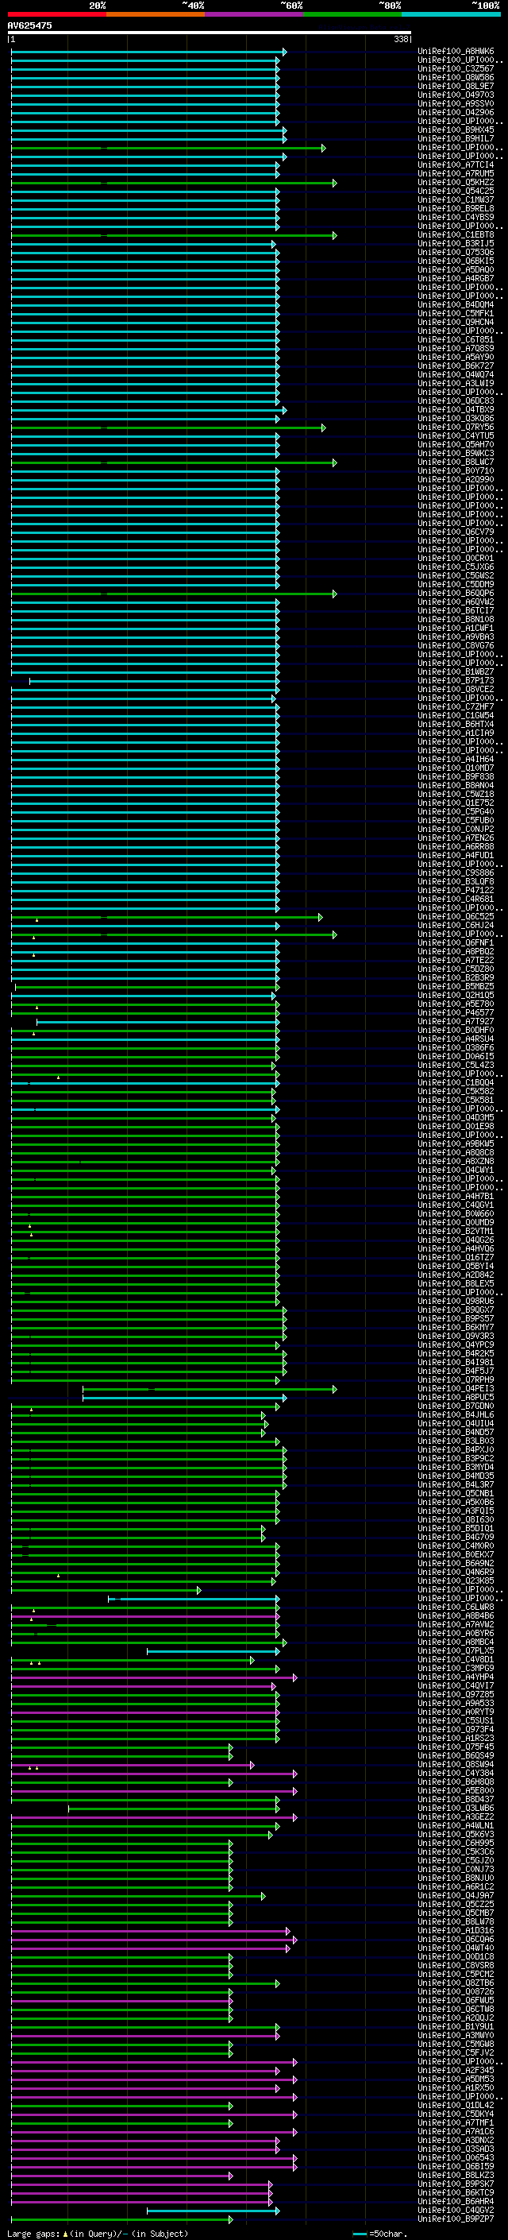The width and height of the screenshot is (508, 2240).
Task: Click the white AV625475 query bar
Action: (210, 33)
